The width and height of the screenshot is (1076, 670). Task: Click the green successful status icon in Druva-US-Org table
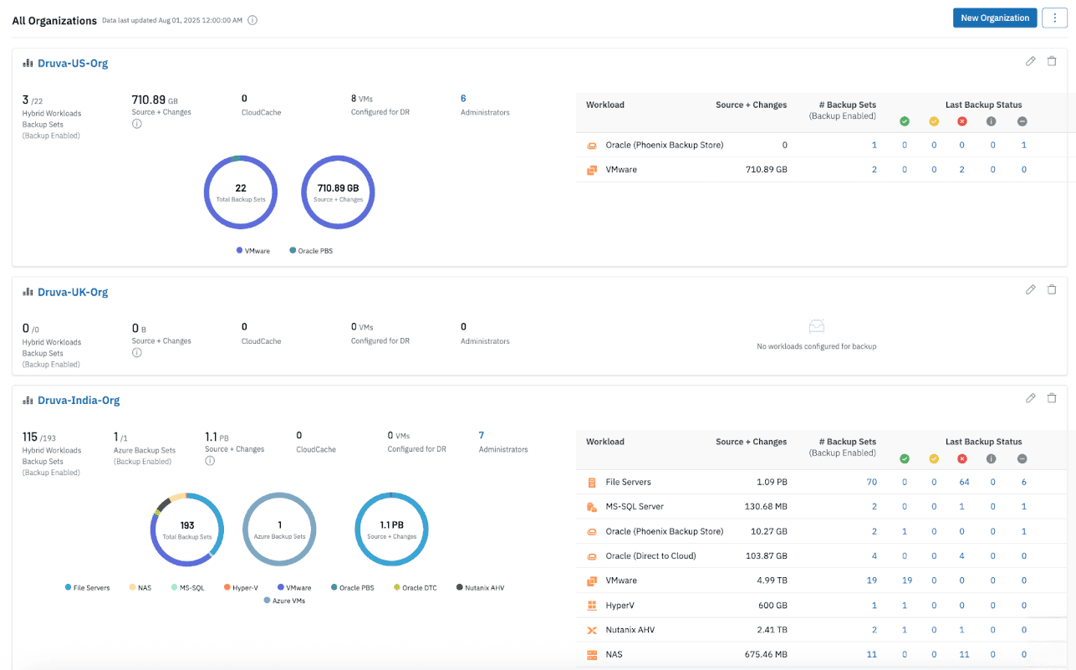[904, 121]
